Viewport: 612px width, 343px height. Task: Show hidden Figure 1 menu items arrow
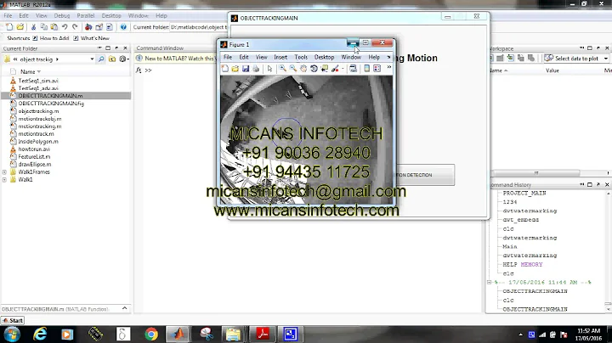click(388, 57)
